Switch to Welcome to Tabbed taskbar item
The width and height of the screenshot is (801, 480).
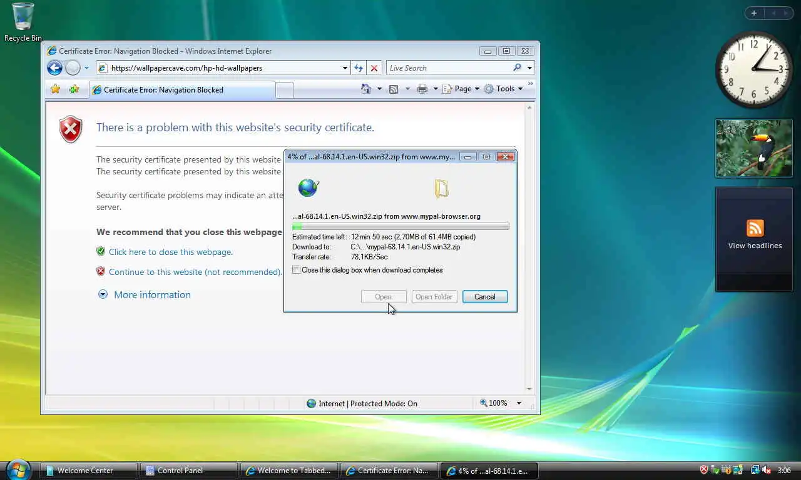point(289,471)
